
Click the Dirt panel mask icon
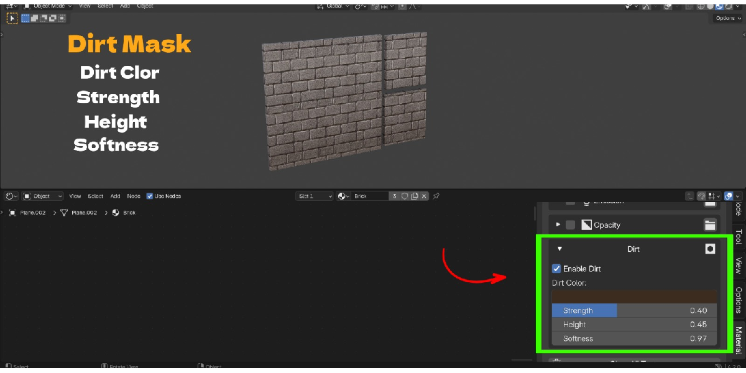710,249
